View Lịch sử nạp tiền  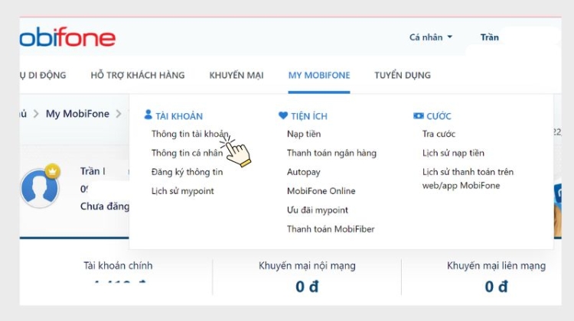453,153
